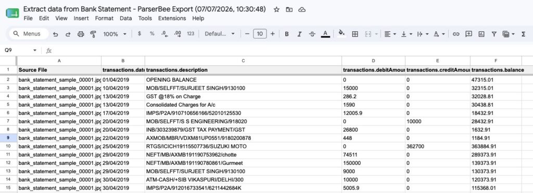Open the Google Sheets home icon
The height and width of the screenshot is (193, 533).
point(12,14)
